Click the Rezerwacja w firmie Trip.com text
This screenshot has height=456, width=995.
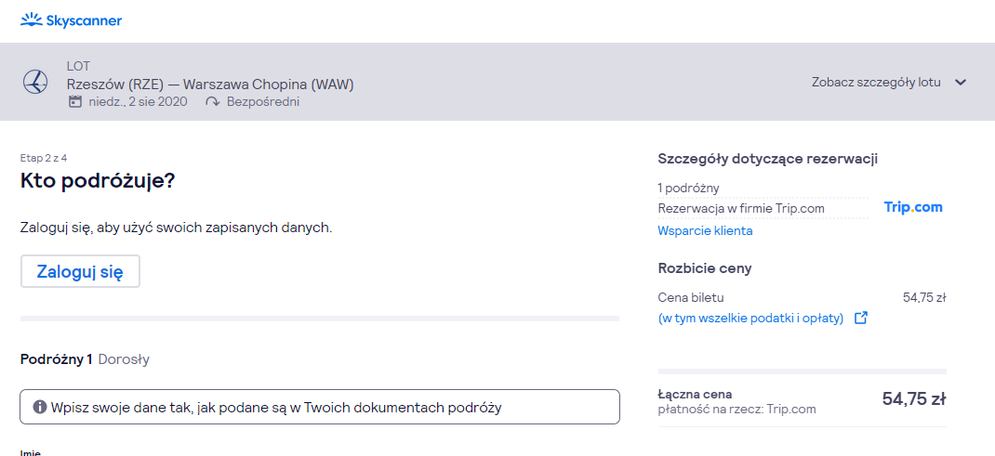tap(741, 208)
